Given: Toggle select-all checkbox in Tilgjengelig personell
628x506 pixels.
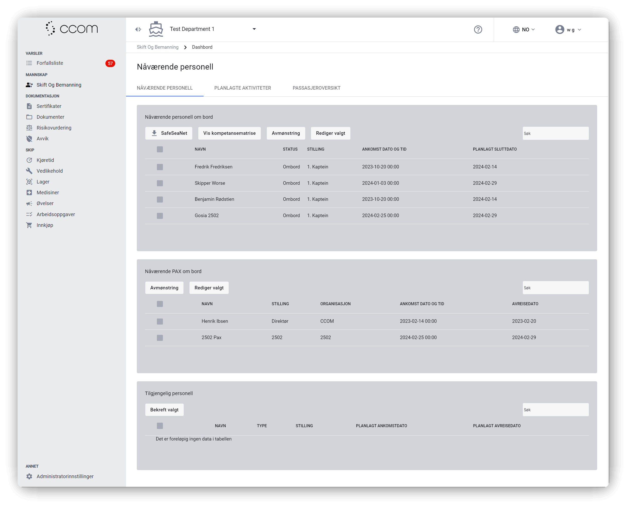Looking at the screenshot, I should 160,425.
